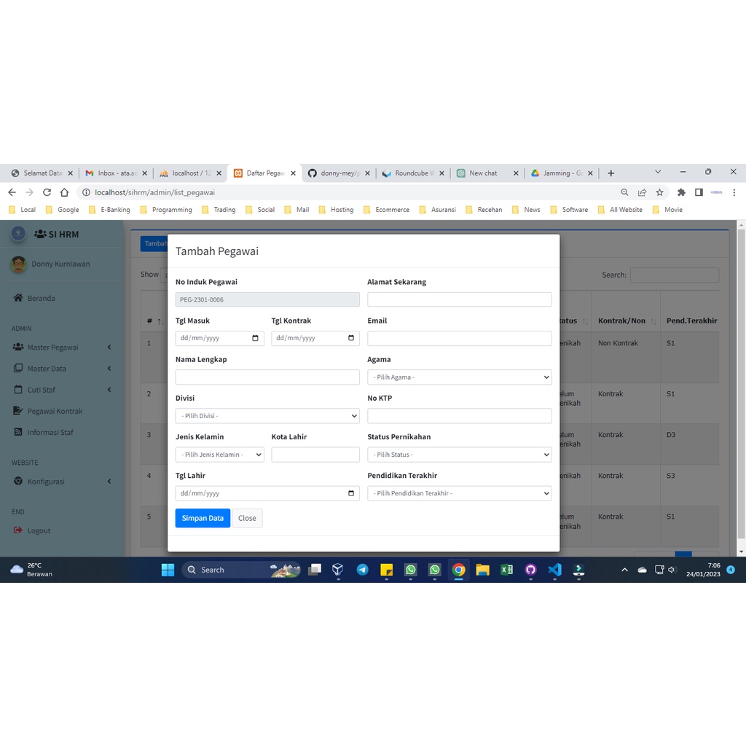Open File Explorer from the taskbar
The image size is (746, 746).
coord(482,570)
